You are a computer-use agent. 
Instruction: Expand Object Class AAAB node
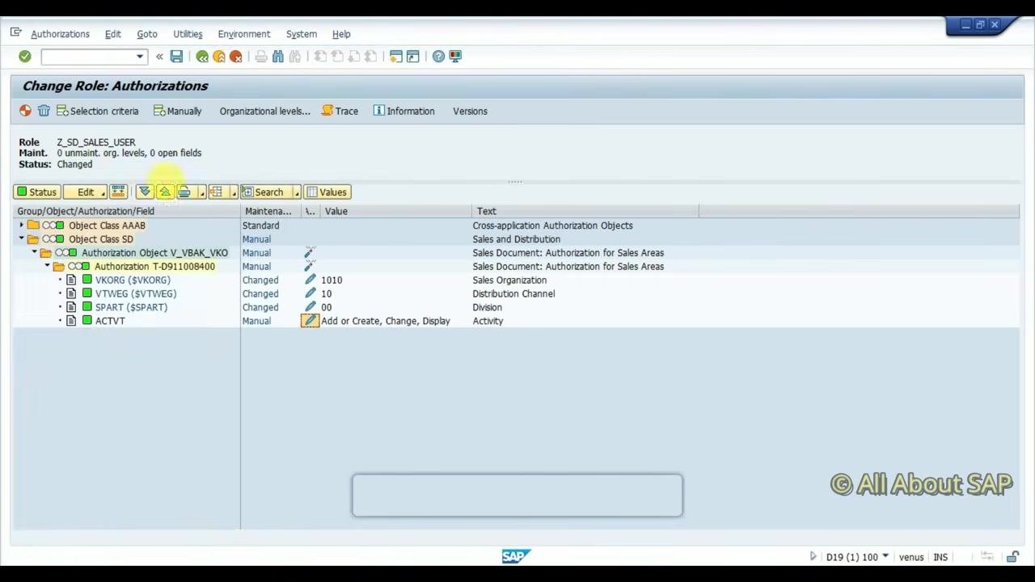[22, 226]
